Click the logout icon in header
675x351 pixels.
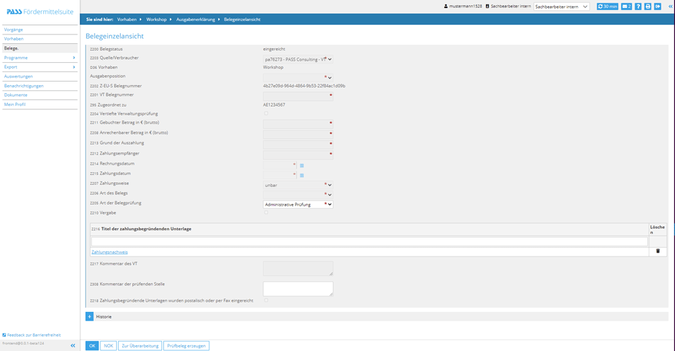657,6
